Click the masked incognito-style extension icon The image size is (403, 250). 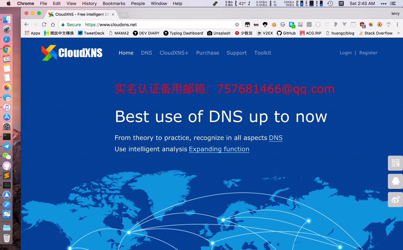(256, 25)
